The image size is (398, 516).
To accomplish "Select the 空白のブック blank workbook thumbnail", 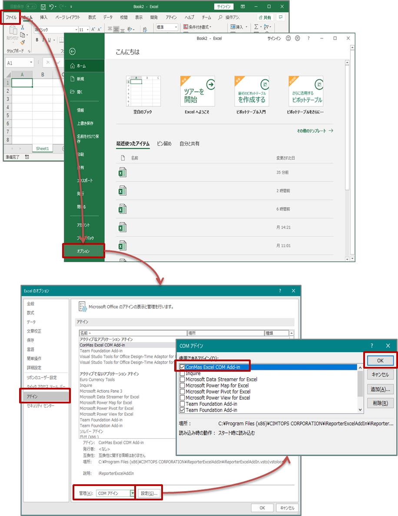I will (x=139, y=91).
